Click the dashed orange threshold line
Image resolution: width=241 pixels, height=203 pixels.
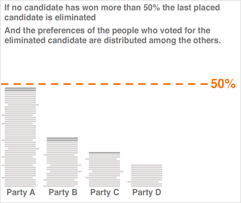click(x=104, y=84)
